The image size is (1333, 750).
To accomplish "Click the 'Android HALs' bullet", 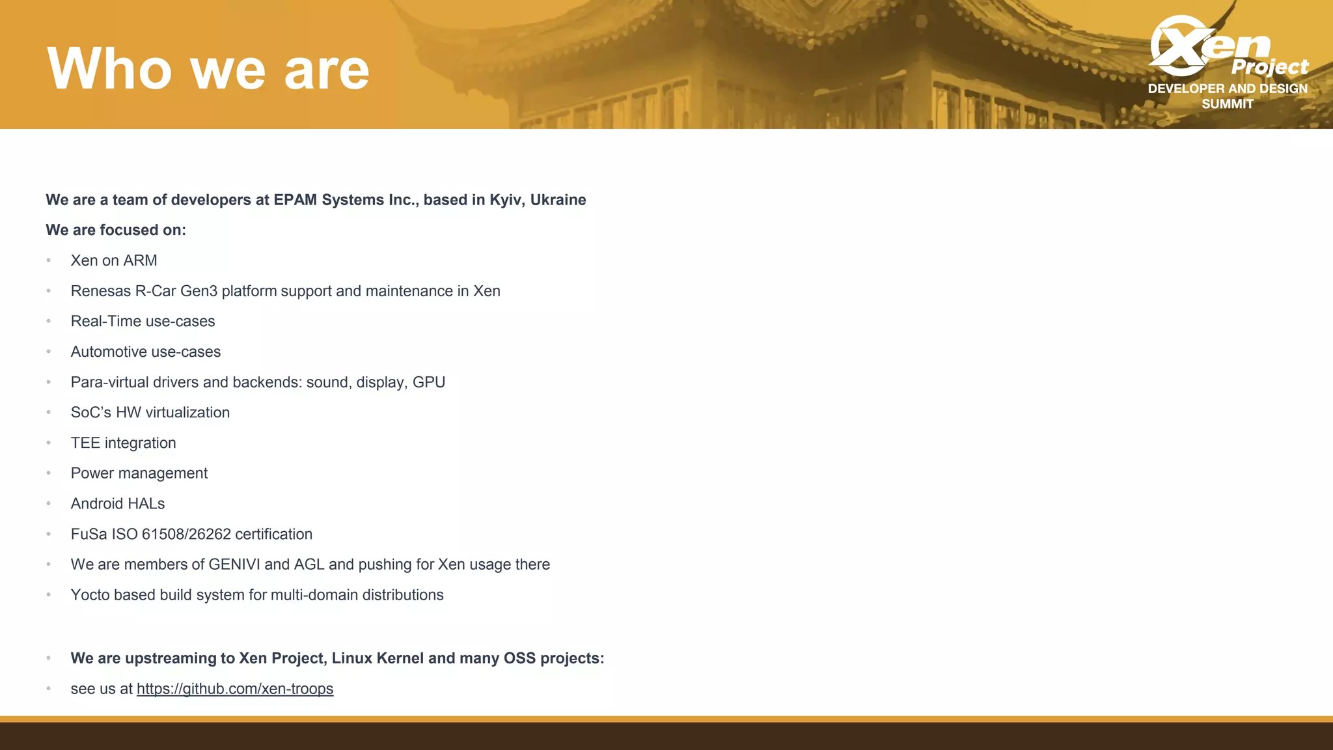I will [x=118, y=504].
